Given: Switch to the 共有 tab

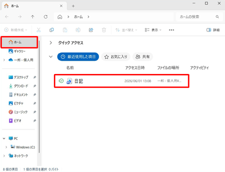Looking at the screenshot, I should pos(143,57).
